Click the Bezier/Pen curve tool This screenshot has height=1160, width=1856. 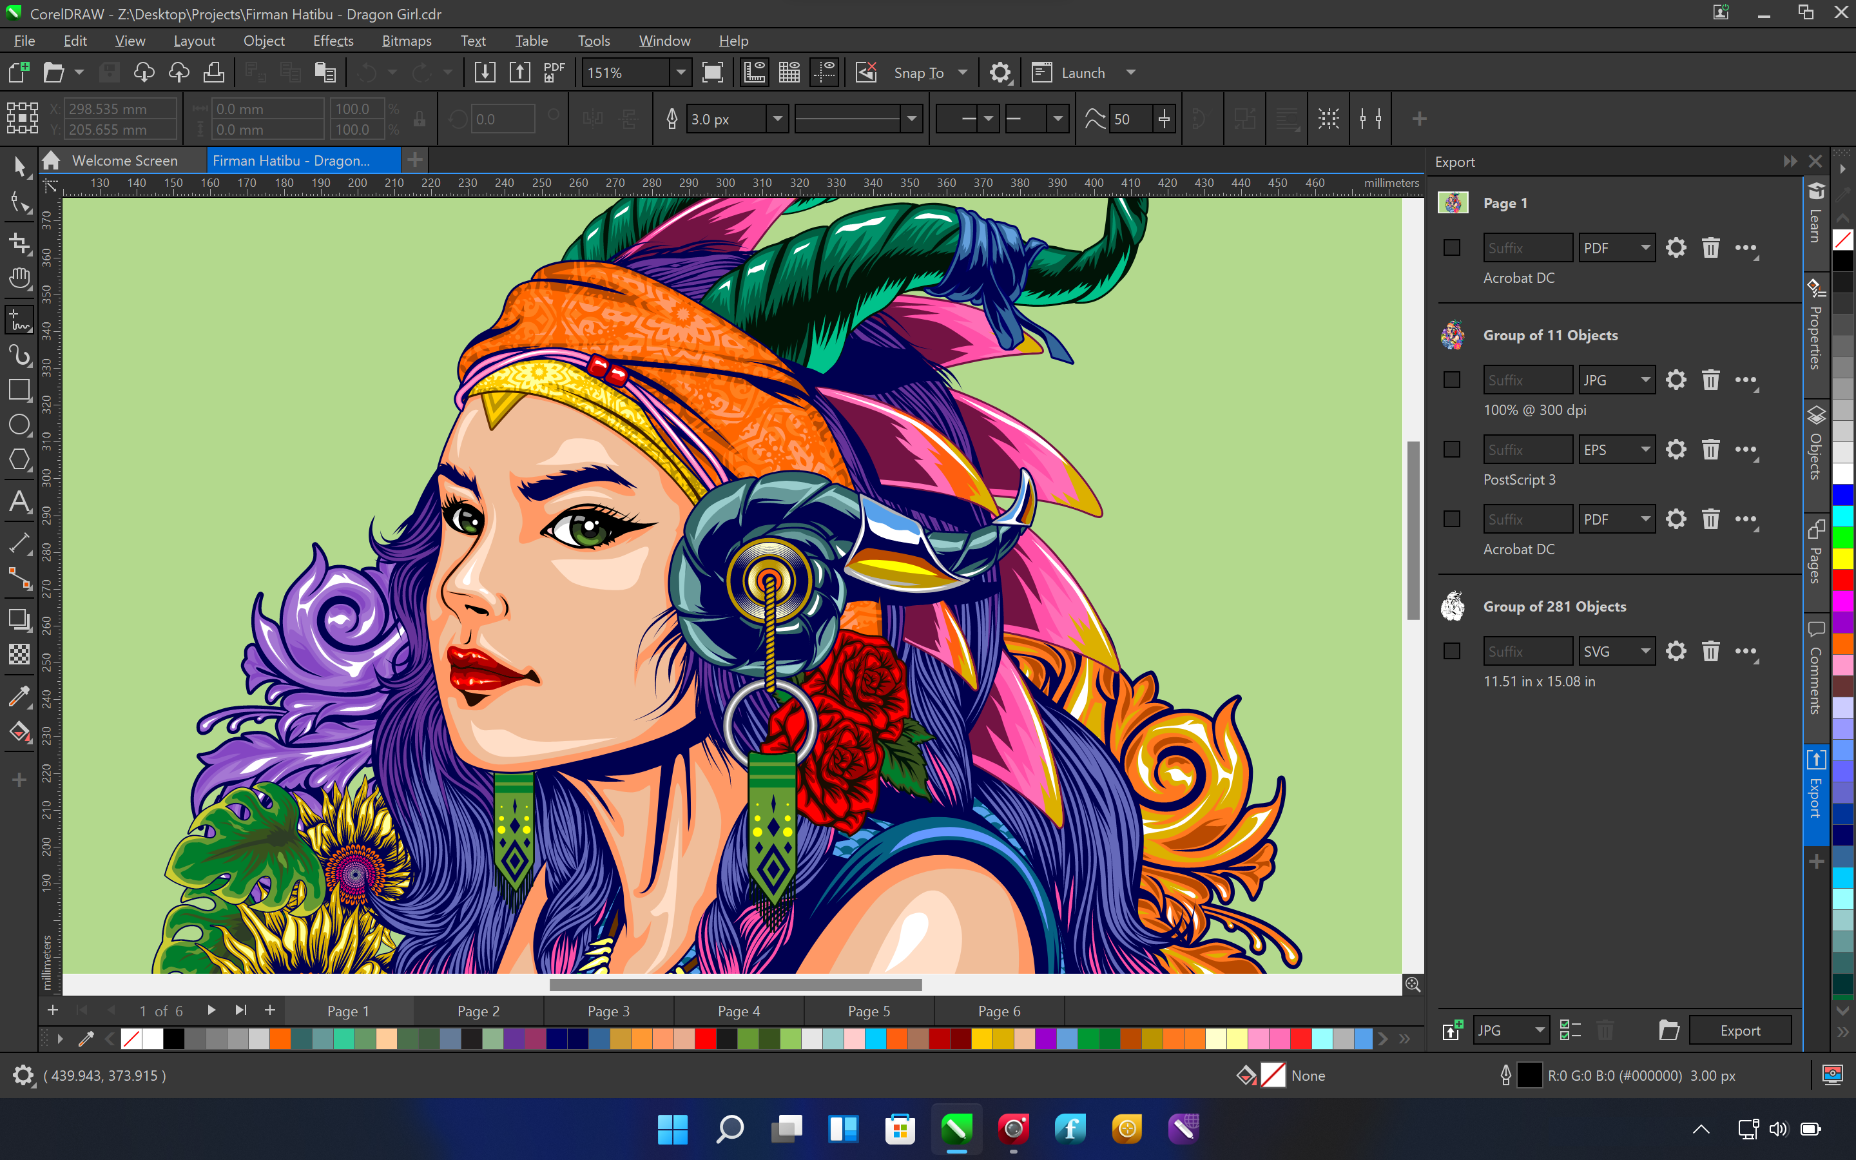tap(19, 356)
